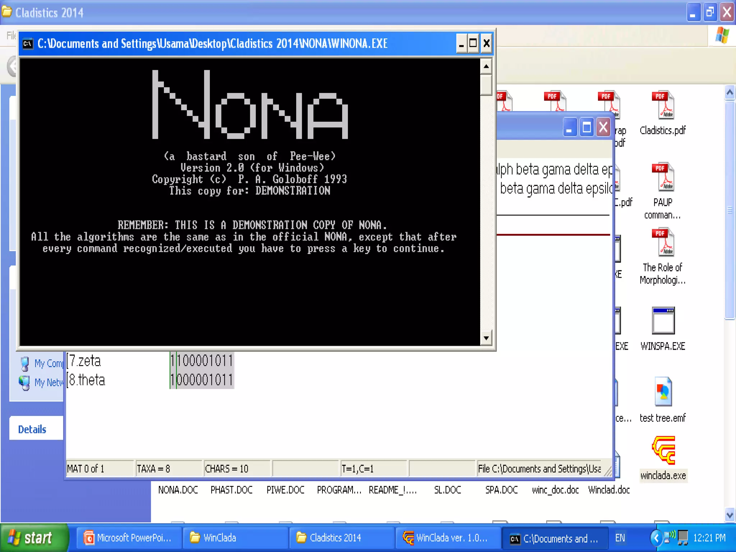Launch the winclada.exe application icon

click(663, 451)
